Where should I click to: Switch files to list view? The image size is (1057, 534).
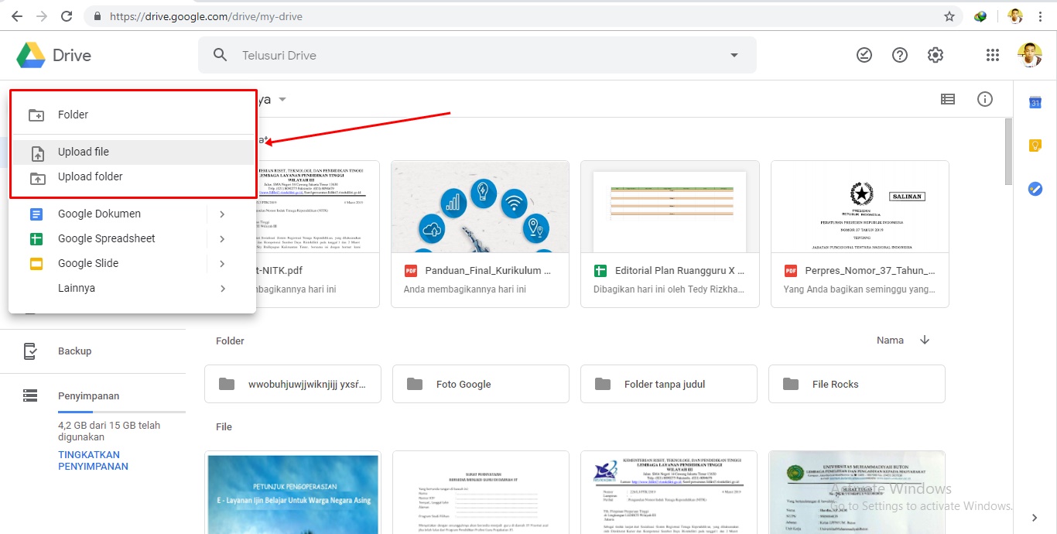pos(947,99)
